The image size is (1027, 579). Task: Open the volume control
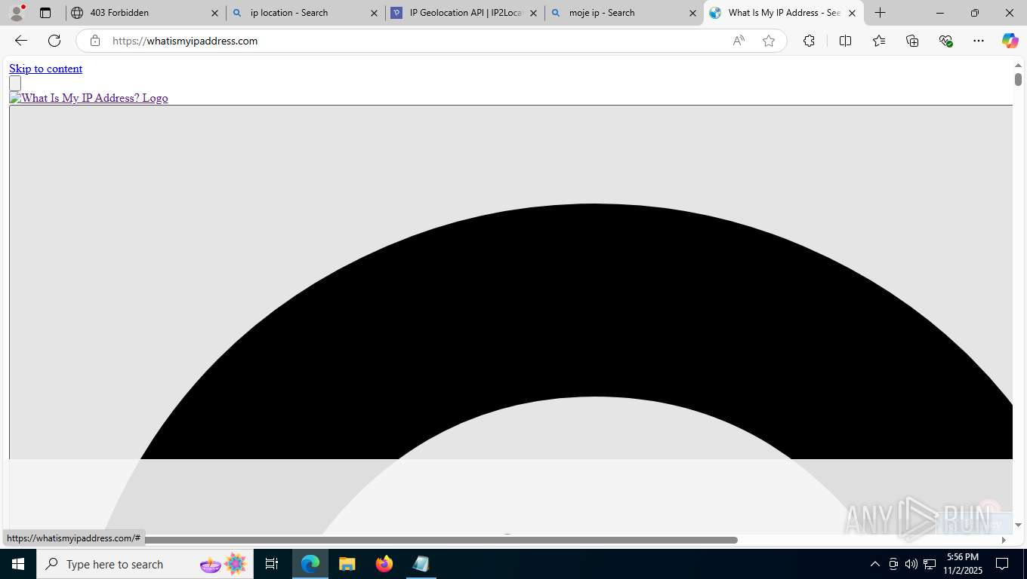tap(911, 564)
